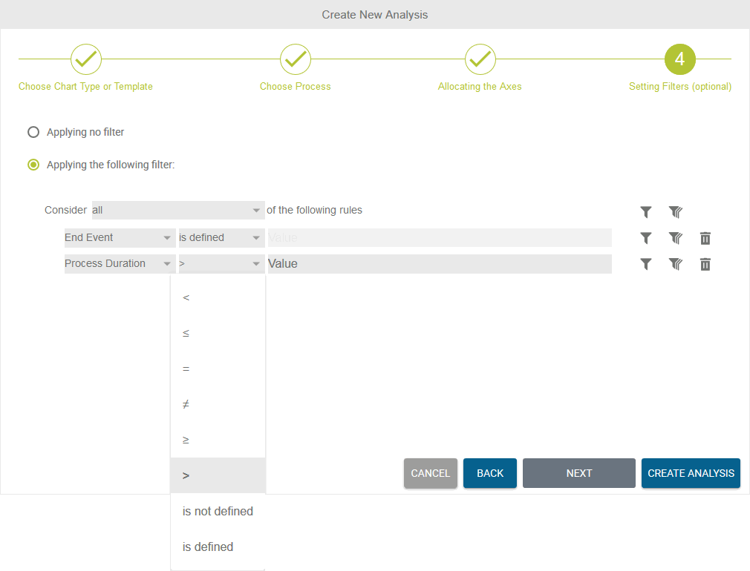This screenshot has height=571, width=750.
Task: Click the Back button
Action: point(489,473)
